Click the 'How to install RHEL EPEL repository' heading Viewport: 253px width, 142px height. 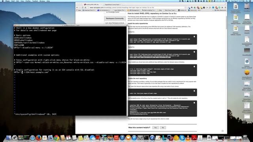tap(152, 13)
